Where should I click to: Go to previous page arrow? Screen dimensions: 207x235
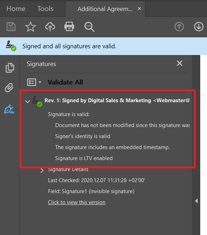[179, 27]
